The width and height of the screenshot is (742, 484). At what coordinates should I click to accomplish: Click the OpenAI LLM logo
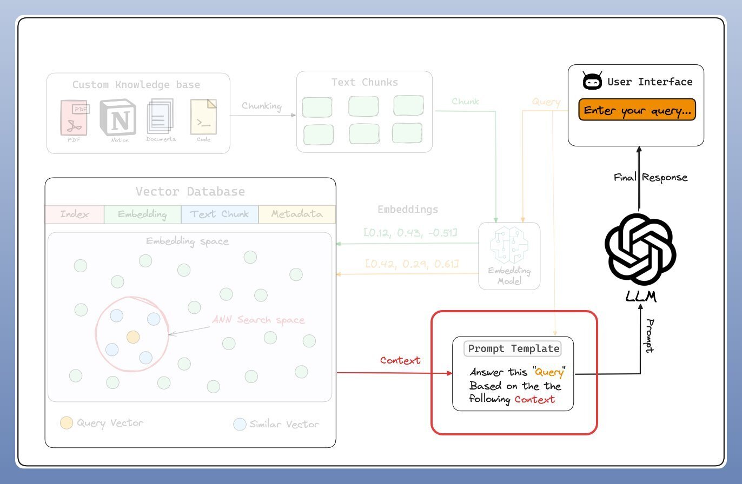click(640, 250)
